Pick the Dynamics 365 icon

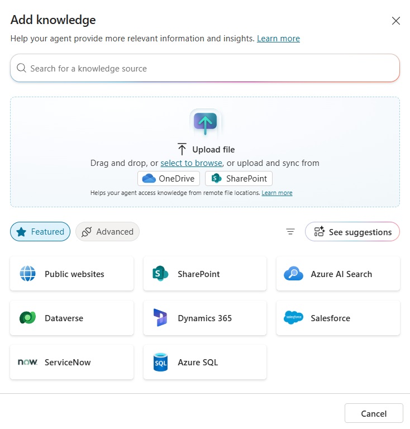click(x=160, y=318)
